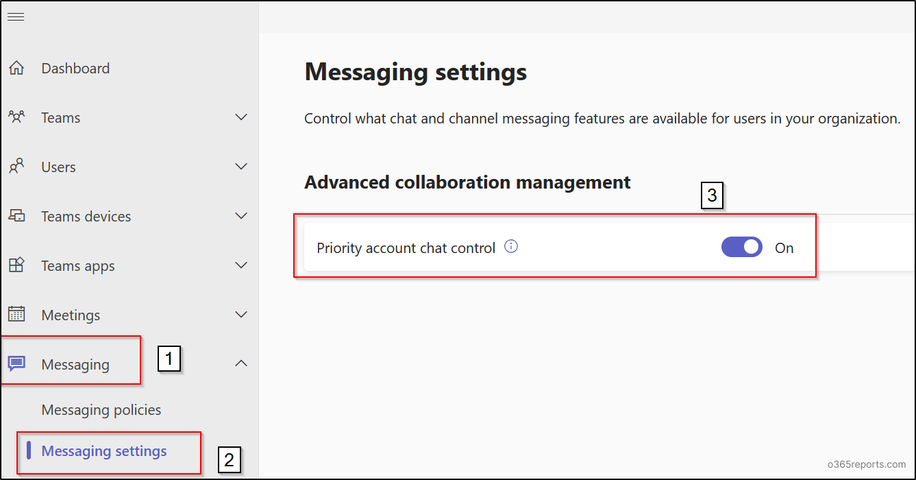Select Teams in the sidebar
Screen dimensions: 916x480
coord(61,118)
